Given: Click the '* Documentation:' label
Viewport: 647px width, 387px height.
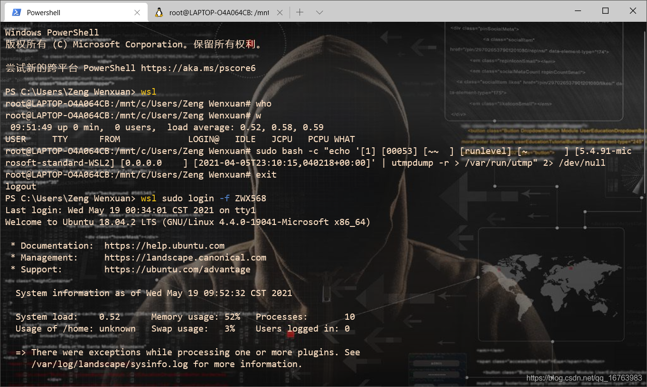Looking at the screenshot, I should point(52,246).
